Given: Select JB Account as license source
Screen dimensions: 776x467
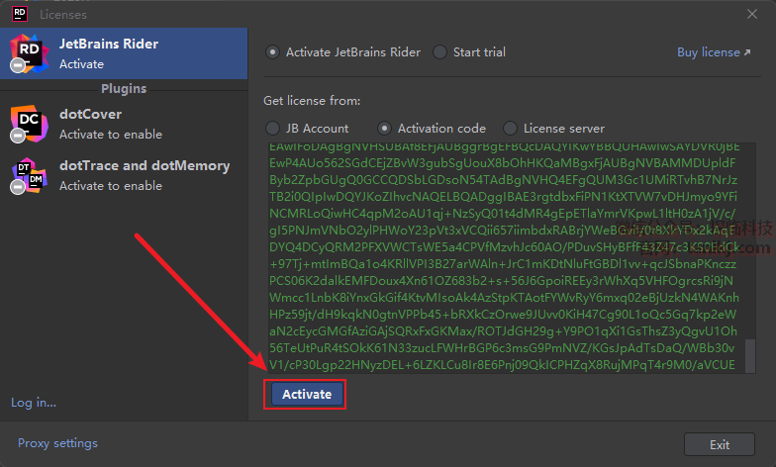Looking at the screenshot, I should pos(273,128).
